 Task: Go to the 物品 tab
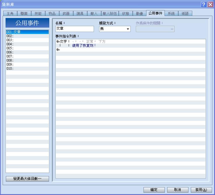coord(52,13)
